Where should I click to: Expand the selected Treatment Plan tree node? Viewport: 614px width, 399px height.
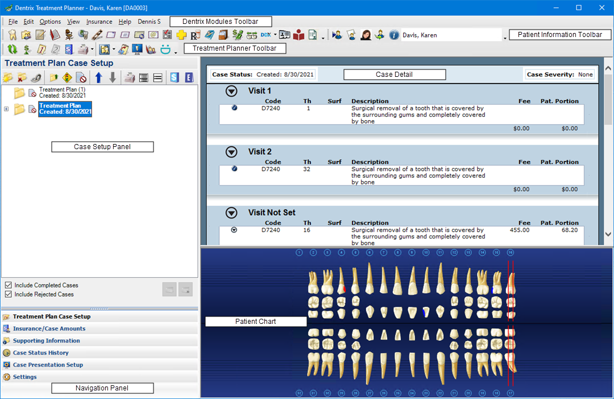(x=6, y=109)
